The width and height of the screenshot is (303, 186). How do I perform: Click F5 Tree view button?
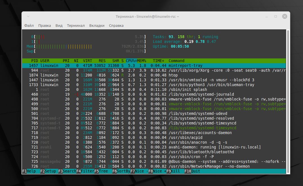(103, 171)
